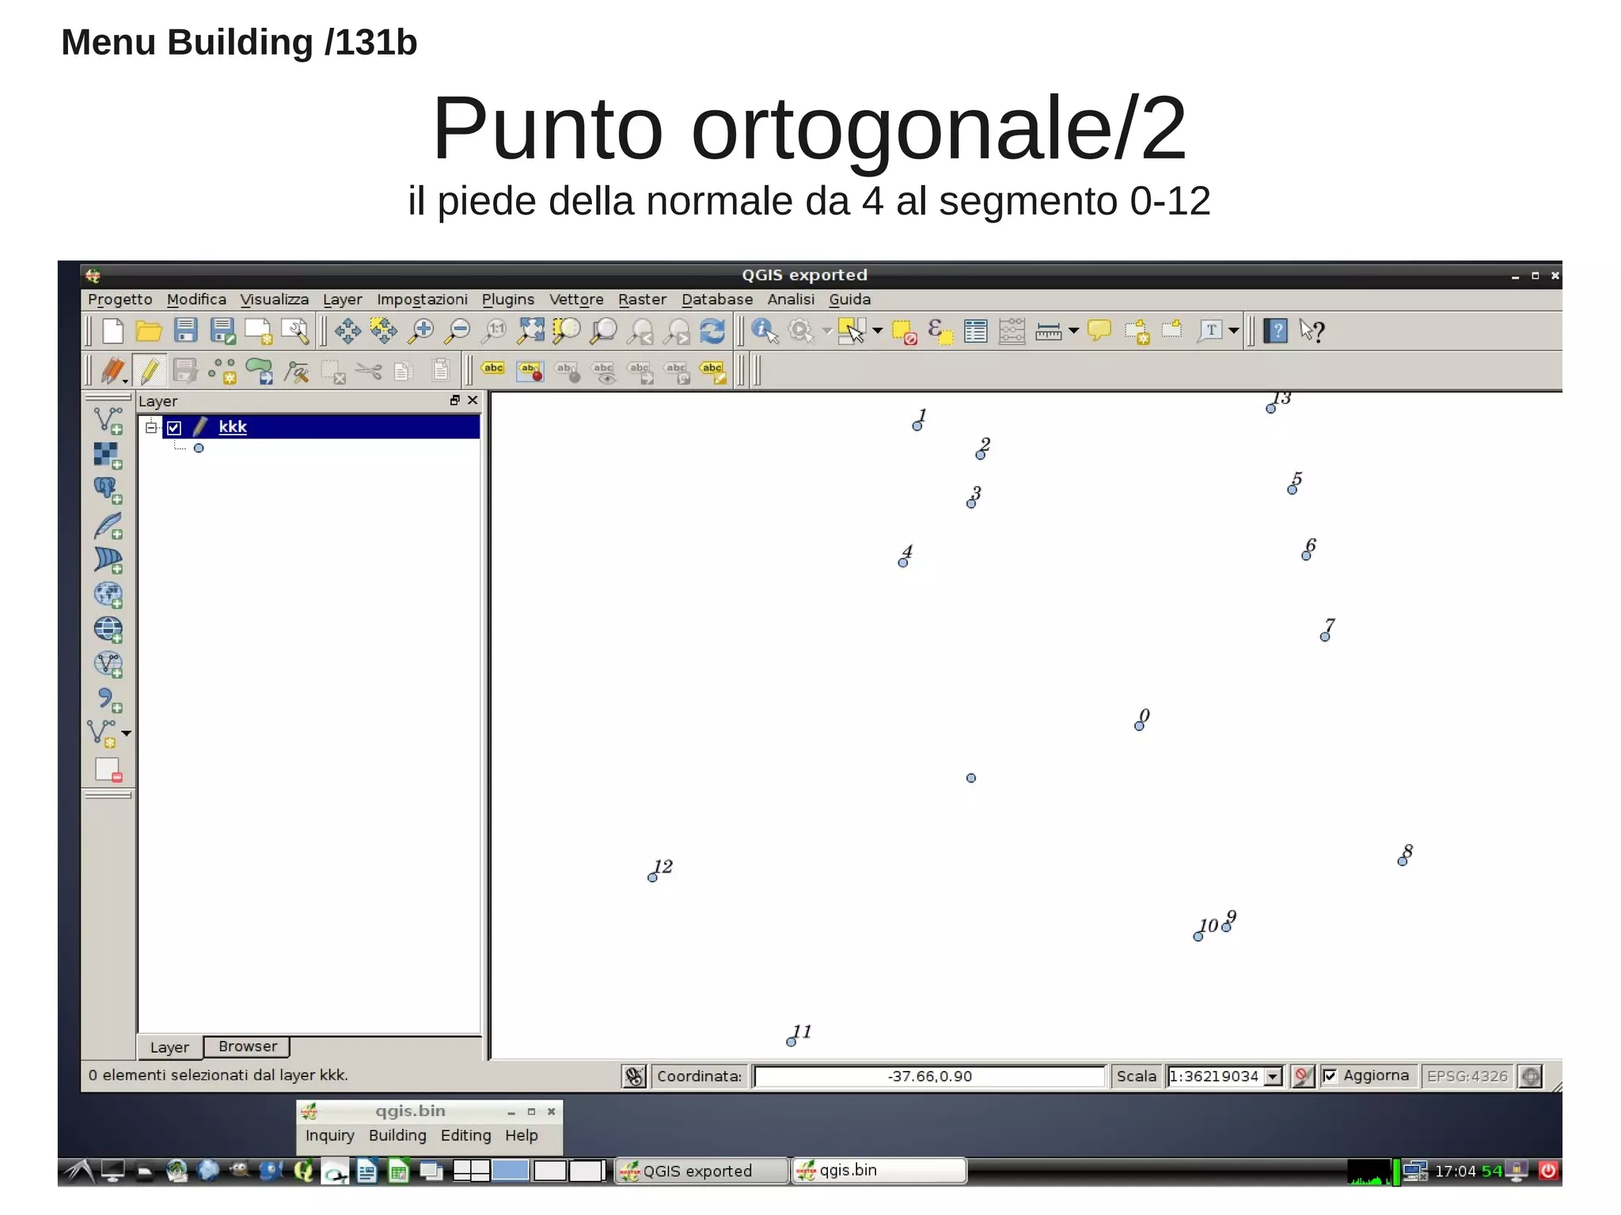
Task: Switch to qgis.bin taskbar window
Action: point(879,1170)
